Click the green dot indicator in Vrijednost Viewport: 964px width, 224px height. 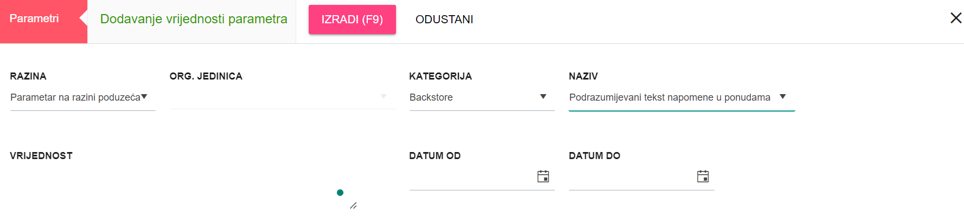click(340, 193)
